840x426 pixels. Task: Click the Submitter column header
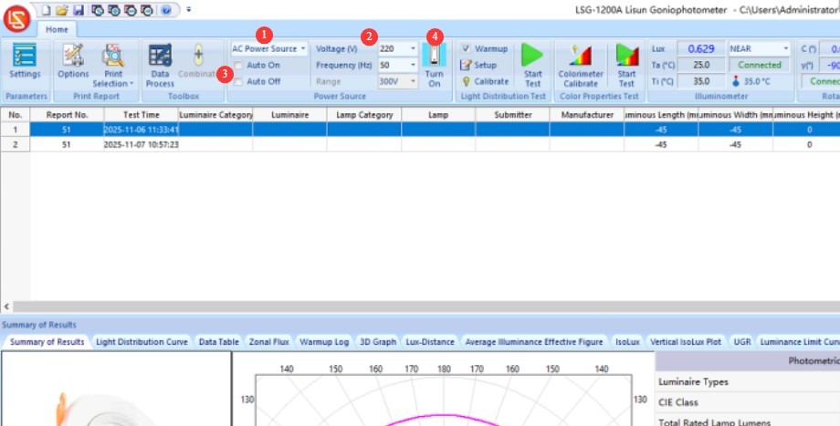pyautogui.click(x=513, y=115)
